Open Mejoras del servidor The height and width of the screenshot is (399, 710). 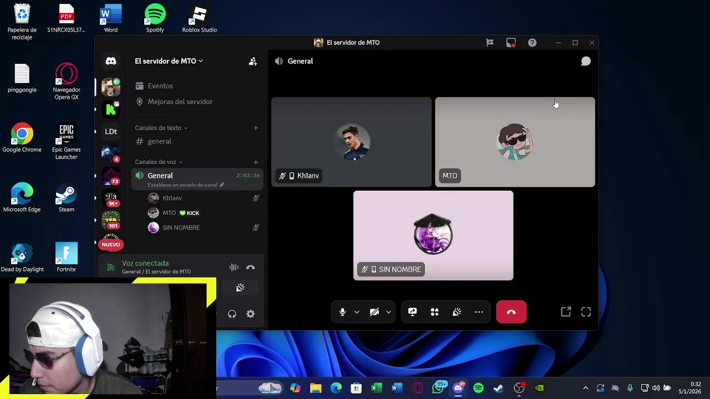[197, 102]
